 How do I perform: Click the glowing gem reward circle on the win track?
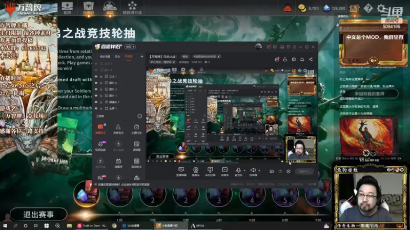point(86,194)
